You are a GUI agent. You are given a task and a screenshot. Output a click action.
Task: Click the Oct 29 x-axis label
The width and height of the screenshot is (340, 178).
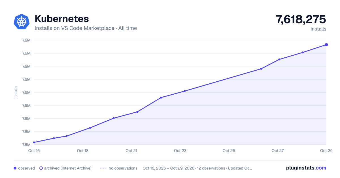coord(326,151)
